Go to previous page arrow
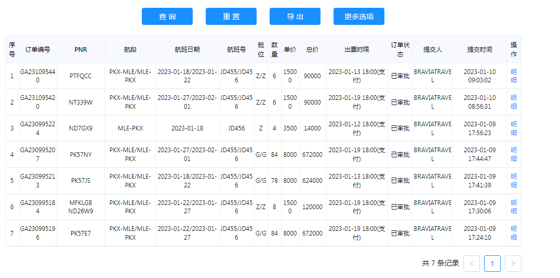This screenshot has width=560, height=278. pyautogui.click(x=471, y=264)
